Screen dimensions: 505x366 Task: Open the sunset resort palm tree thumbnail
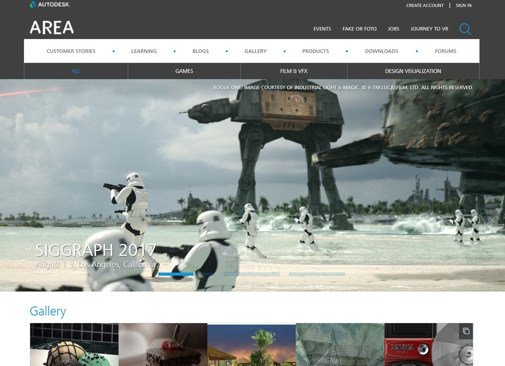point(252,345)
